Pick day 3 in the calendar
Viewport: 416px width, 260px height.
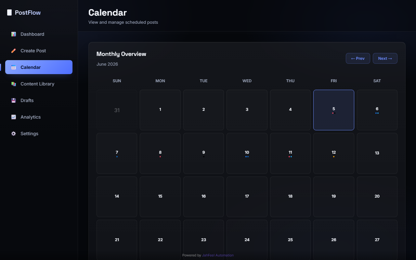click(x=247, y=110)
